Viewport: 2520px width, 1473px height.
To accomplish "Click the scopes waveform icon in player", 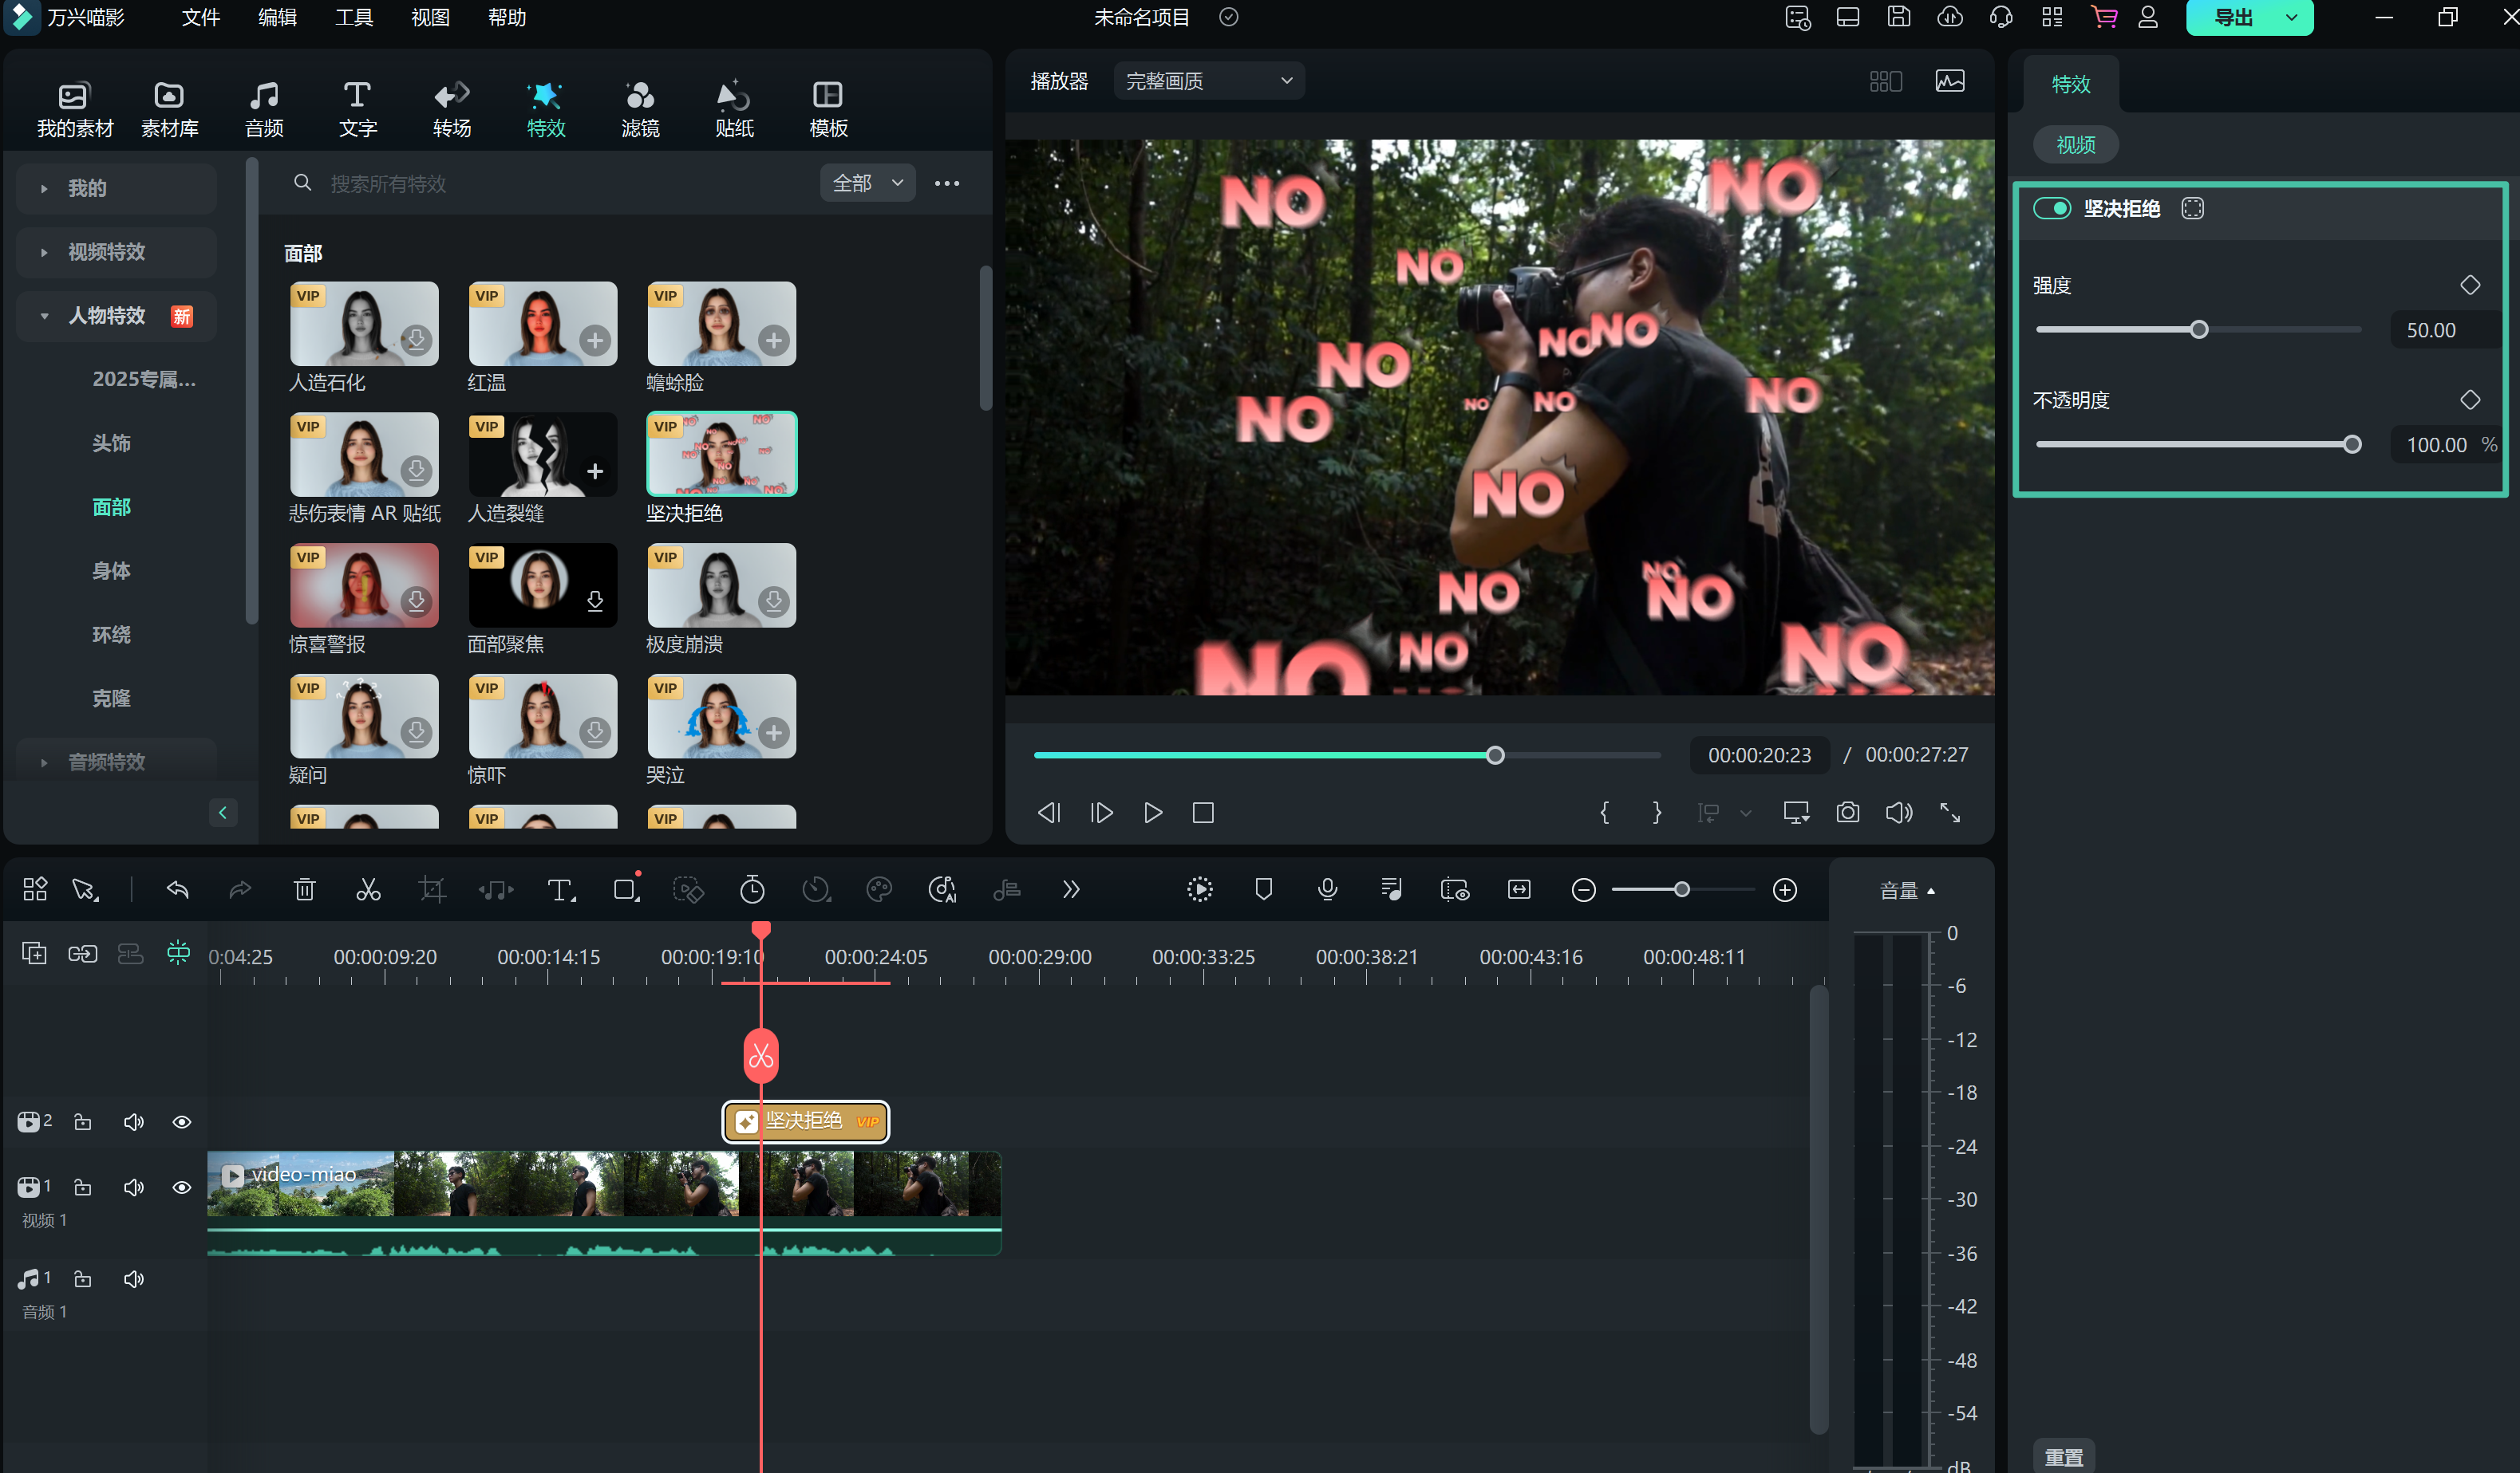I will 1950,81.
